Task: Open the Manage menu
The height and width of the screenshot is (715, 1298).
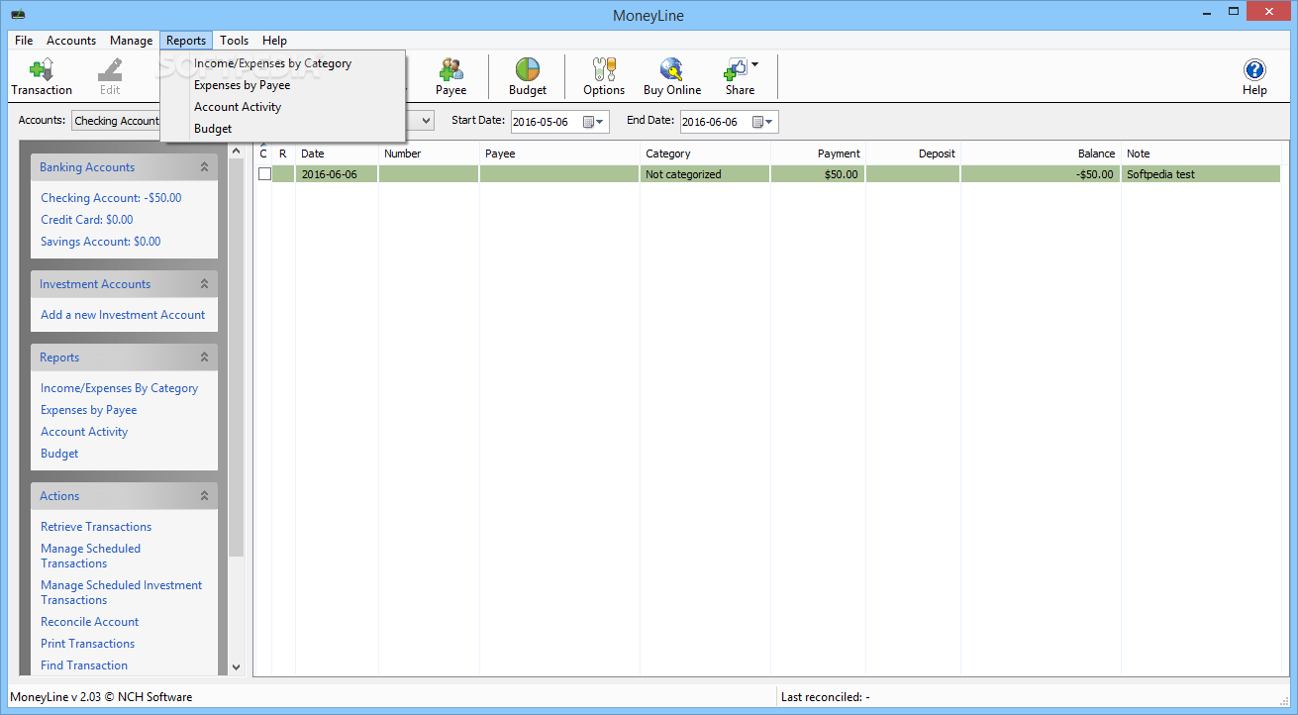Action: point(131,41)
